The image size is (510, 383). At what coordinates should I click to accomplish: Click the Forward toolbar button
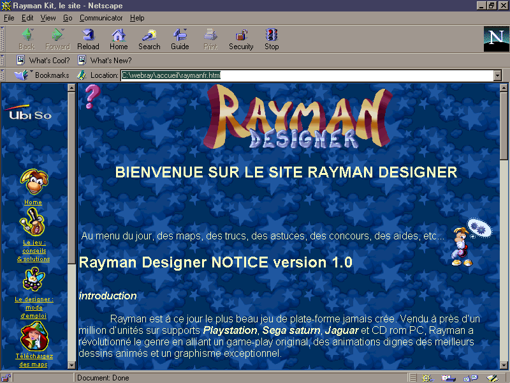[57, 40]
